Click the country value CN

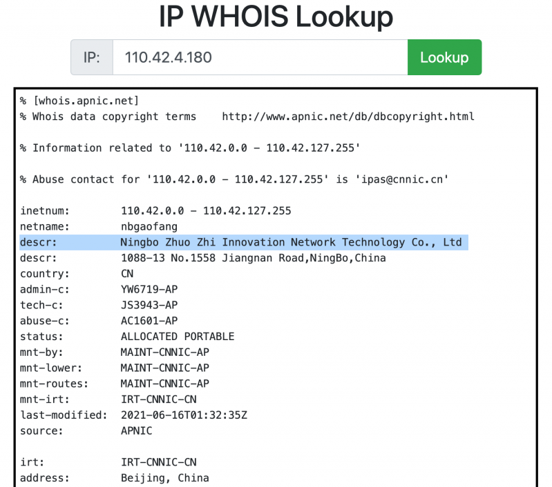[127, 274]
